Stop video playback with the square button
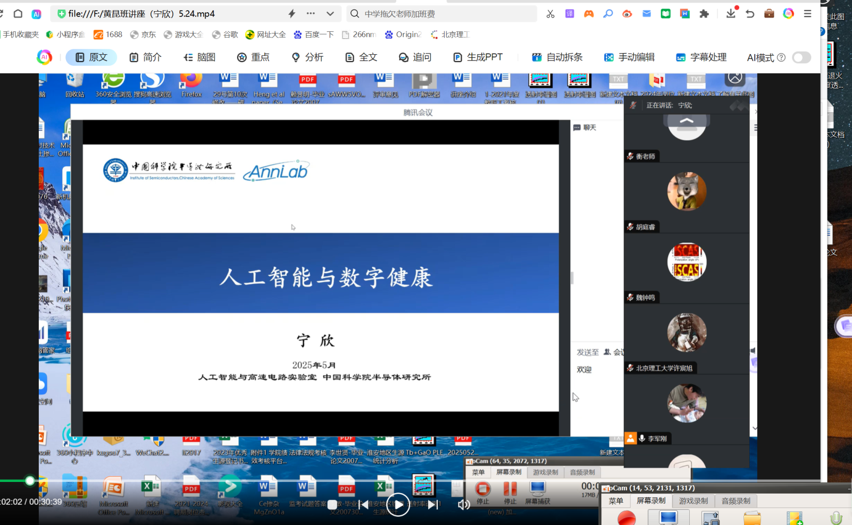The height and width of the screenshot is (525, 852). [332, 504]
